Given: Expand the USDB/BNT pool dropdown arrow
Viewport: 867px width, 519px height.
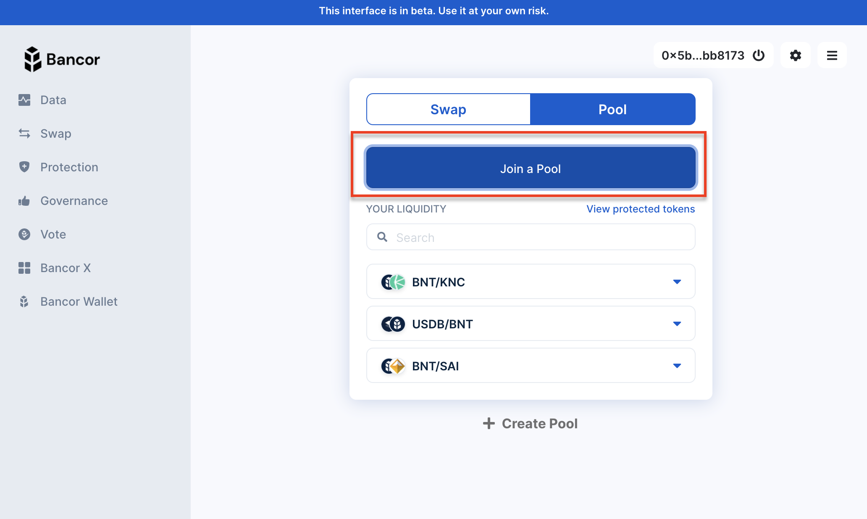Looking at the screenshot, I should click(677, 324).
